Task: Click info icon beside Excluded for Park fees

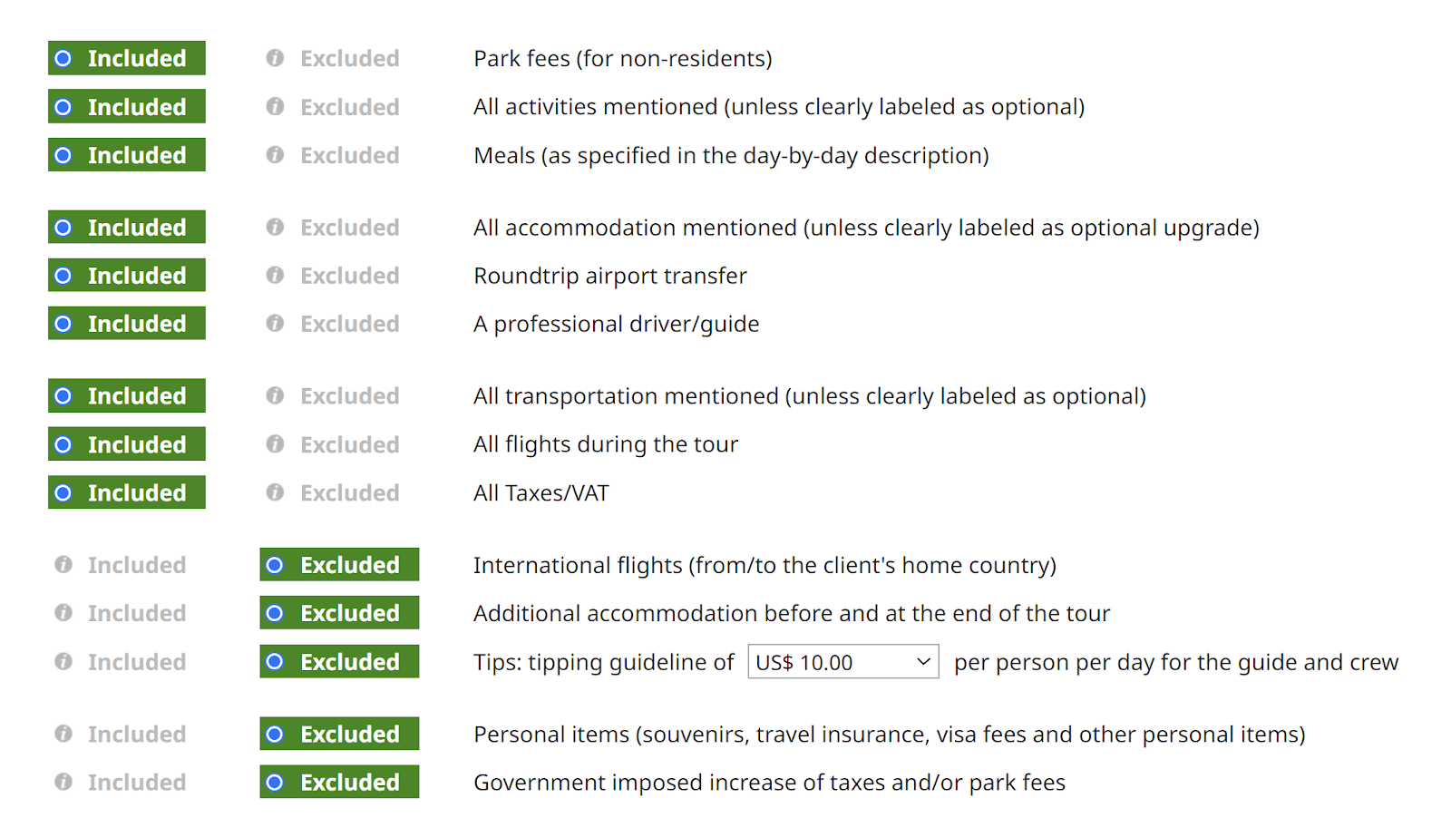Action: pos(275,58)
